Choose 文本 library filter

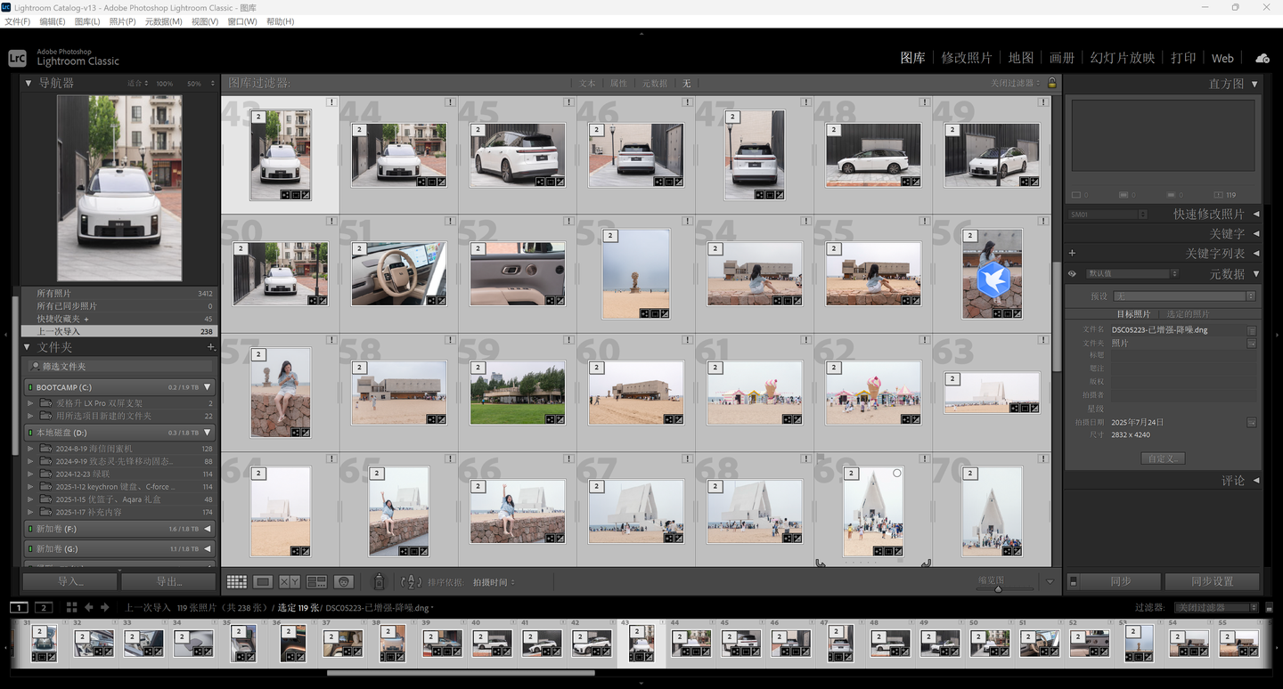(587, 83)
